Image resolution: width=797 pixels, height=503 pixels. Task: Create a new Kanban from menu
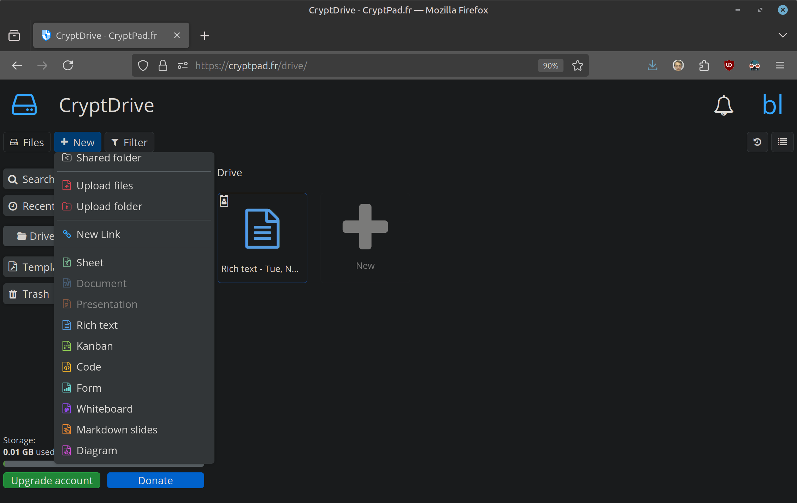95,346
